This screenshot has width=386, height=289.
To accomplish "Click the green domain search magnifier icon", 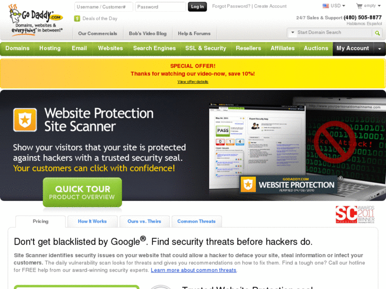I will click(x=377, y=33).
